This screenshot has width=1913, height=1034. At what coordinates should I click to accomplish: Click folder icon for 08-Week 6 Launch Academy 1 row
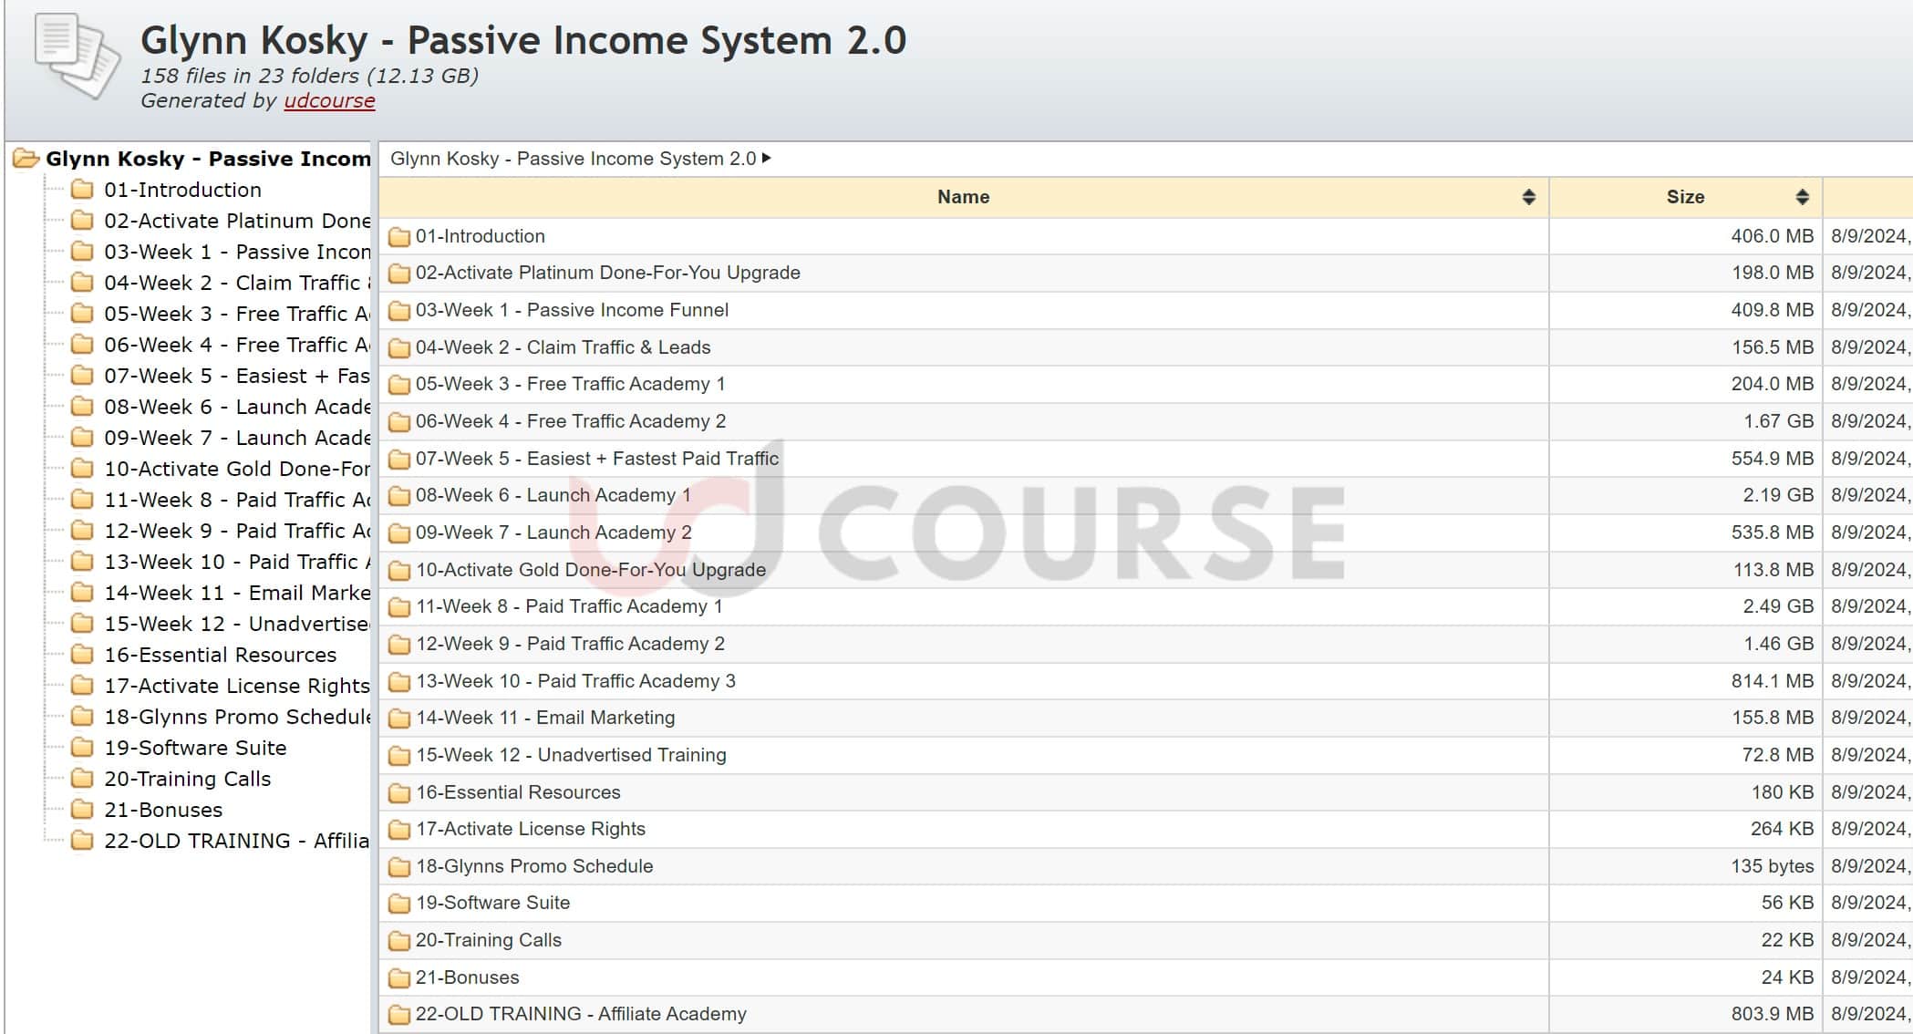click(399, 496)
